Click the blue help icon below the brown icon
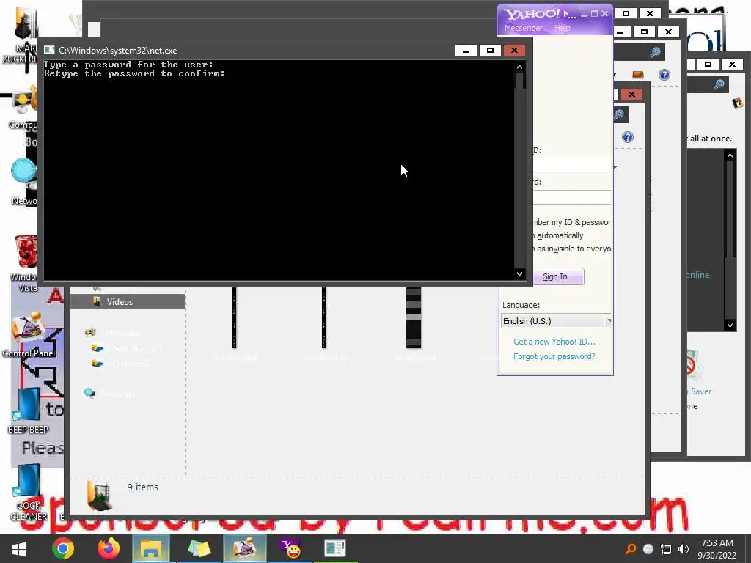This screenshot has height=563, width=751. click(628, 137)
